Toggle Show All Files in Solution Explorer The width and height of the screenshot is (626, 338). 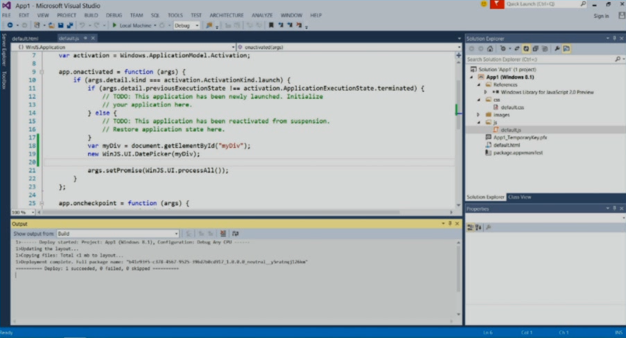click(x=545, y=49)
